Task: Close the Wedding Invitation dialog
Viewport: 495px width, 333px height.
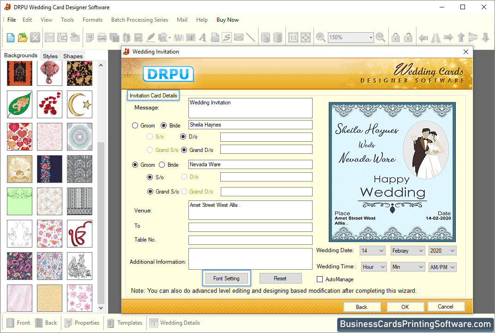Action: pos(466,52)
